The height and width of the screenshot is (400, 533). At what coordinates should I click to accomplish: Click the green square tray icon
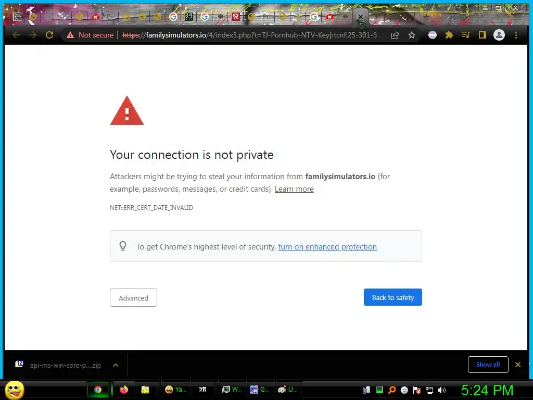click(x=379, y=390)
